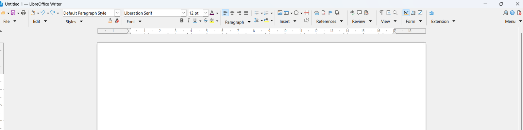The width and height of the screenshot is (523, 130).
Task: Toggle the ordered numbered list
Action: click(x=266, y=13)
